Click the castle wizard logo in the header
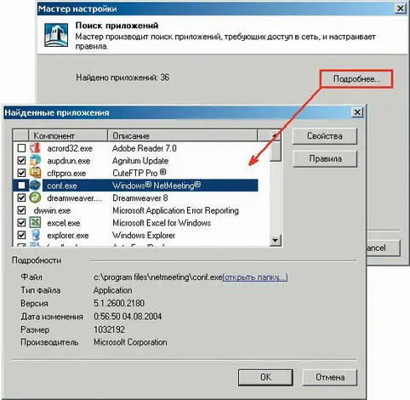Screen dimensions: 410x400 coord(56,35)
